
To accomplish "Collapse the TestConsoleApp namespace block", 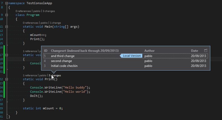I will coord(6,3).
